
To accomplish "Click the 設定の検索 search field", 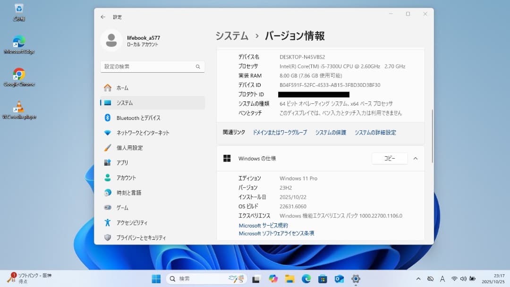I will point(152,67).
